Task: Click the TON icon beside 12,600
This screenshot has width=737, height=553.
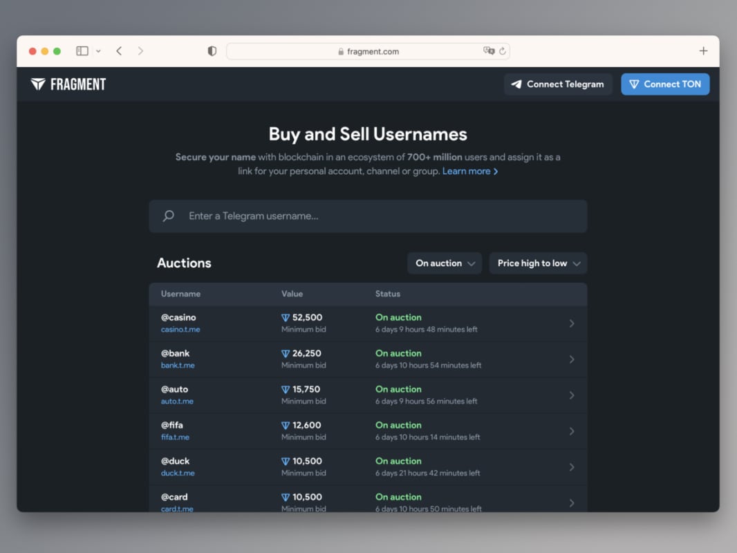Action: 286,426
